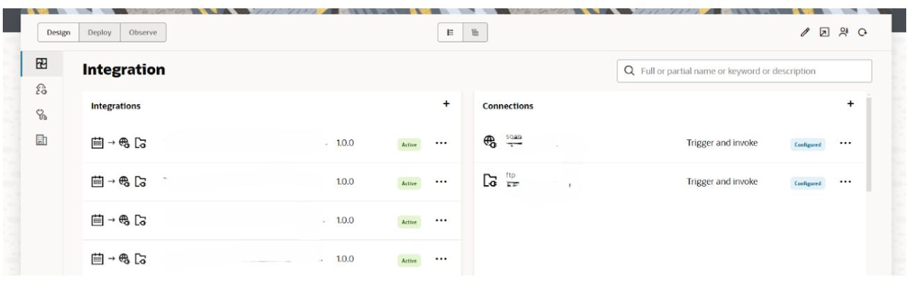Click the box-with-arrow icon in the top toolbar

pos(824,33)
